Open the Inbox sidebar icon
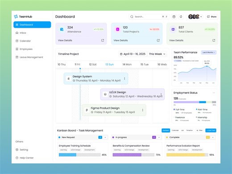The width and height of the screenshot is (232, 174). 17,33
